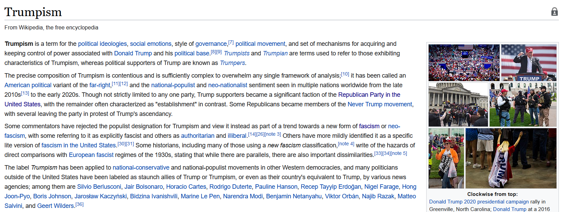
Task: Open the italic Trumpers link
Action: pos(232,63)
